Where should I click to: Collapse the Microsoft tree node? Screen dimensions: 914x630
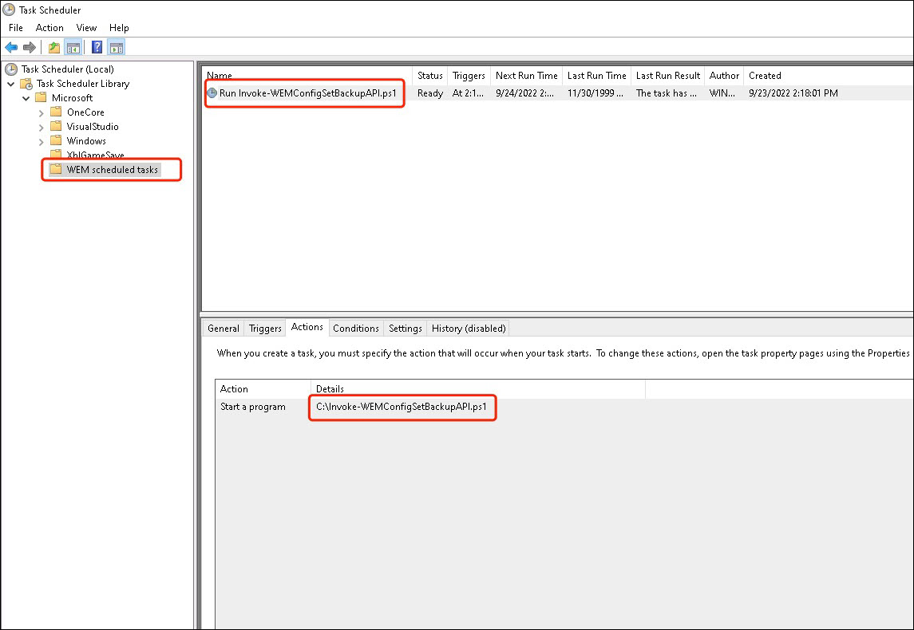click(x=26, y=98)
